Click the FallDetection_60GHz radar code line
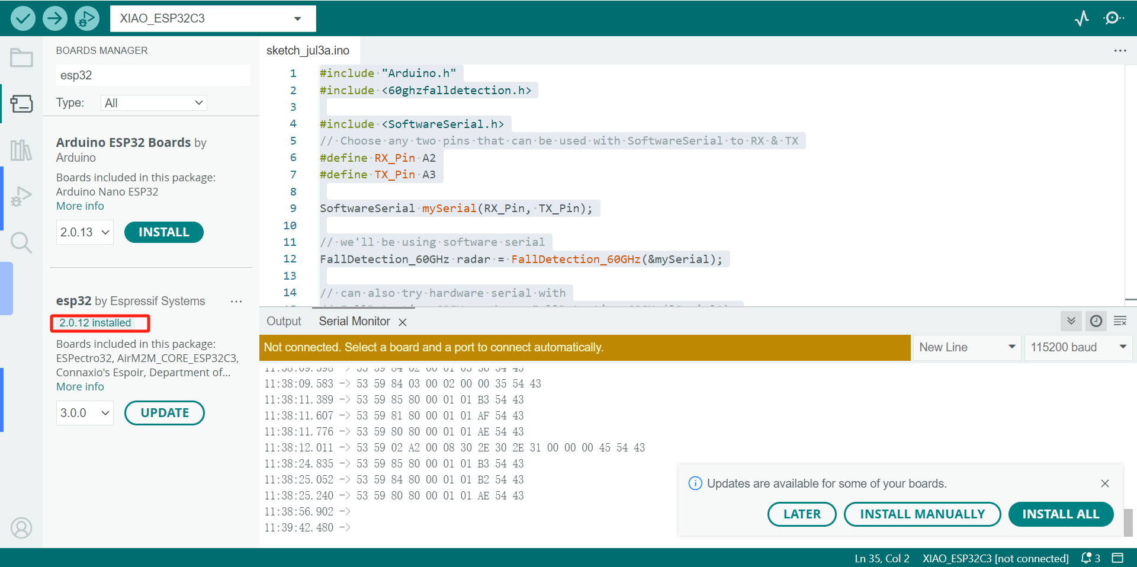This screenshot has height=567, width=1137. 521,260
